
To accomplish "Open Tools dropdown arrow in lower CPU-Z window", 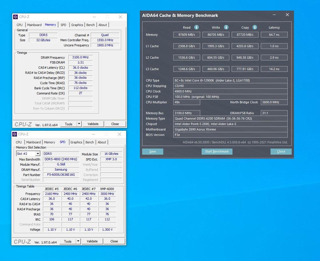I will [x=78, y=241].
